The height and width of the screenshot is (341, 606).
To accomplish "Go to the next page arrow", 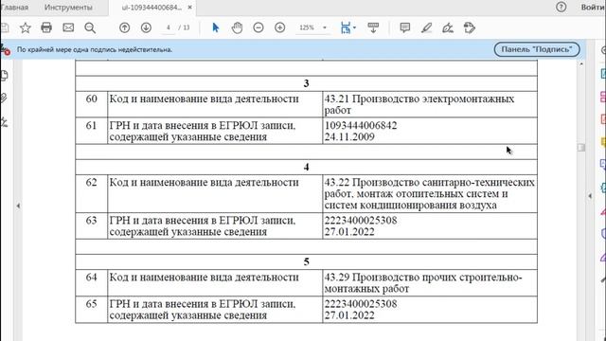I will coord(146,27).
